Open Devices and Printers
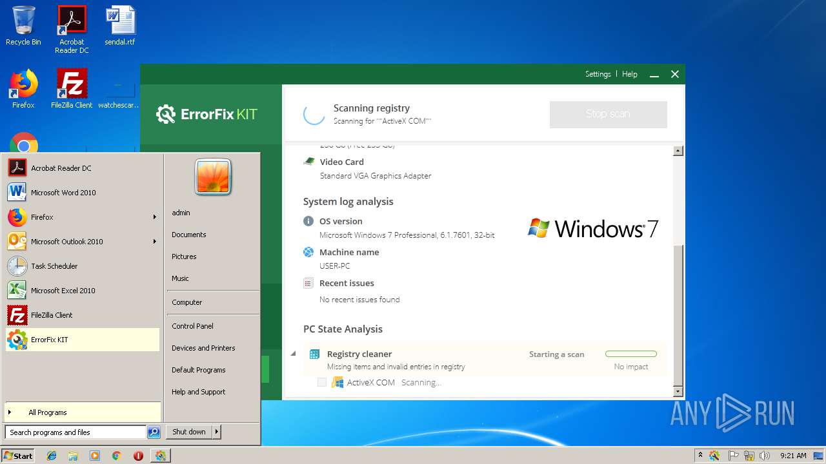This screenshot has width=826, height=464. [203, 348]
